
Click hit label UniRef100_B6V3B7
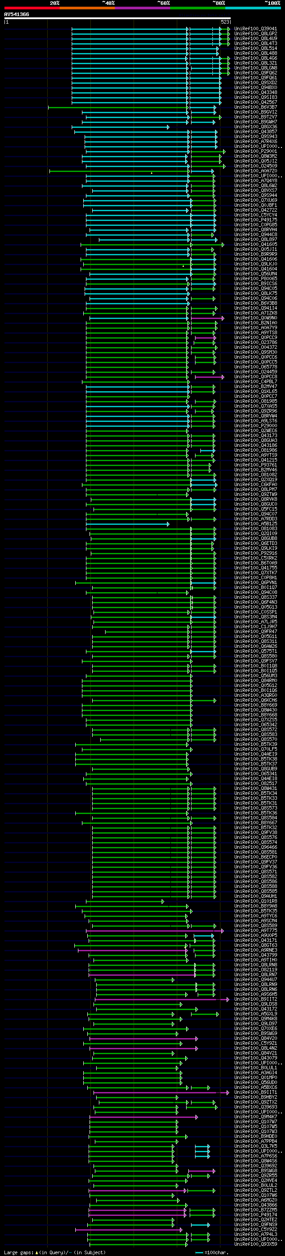[x=256, y=107]
